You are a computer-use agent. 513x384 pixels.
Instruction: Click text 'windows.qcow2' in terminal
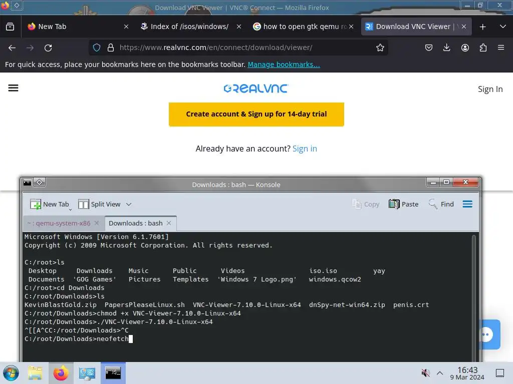(335, 279)
